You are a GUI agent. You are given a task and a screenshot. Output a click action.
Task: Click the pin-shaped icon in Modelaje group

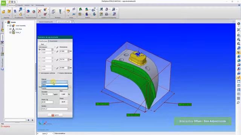(60, 12)
